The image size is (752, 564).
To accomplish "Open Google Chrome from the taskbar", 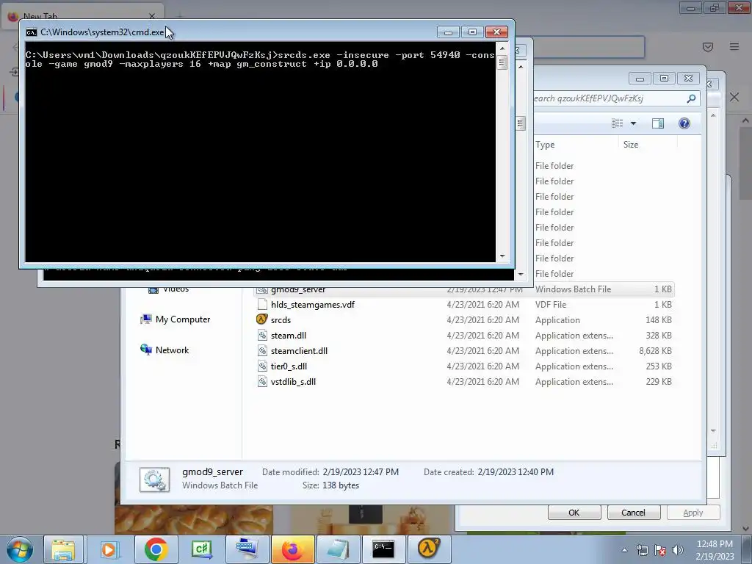I will point(156,549).
